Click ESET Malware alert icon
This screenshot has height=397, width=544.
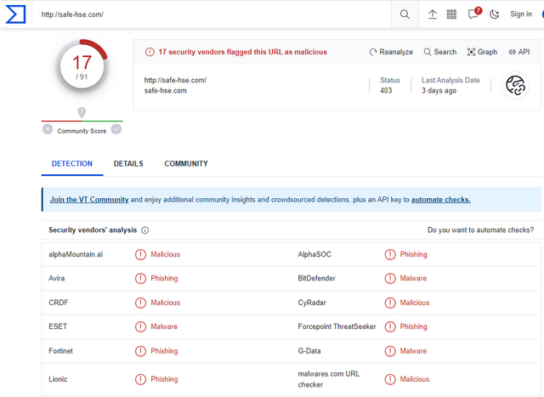(140, 326)
